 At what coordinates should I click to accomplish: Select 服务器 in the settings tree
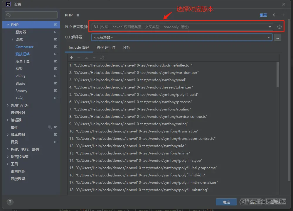click(21, 32)
